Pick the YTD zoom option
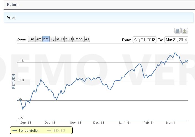The image size is (195, 137). (68, 39)
